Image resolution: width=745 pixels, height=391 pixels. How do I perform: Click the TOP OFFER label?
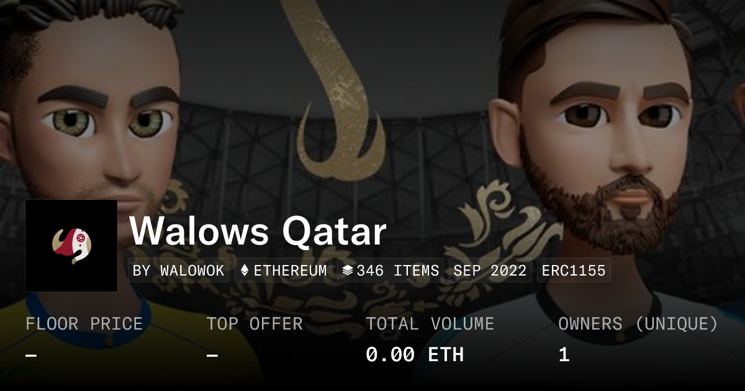click(x=255, y=323)
